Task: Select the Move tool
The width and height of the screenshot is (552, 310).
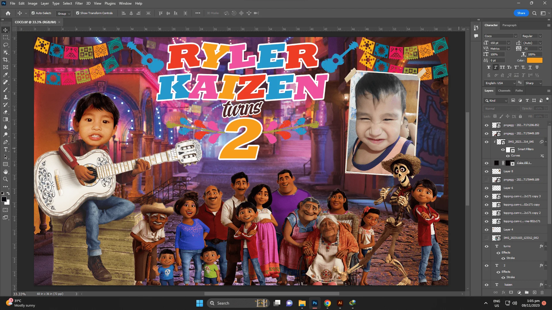Action: coord(5,30)
